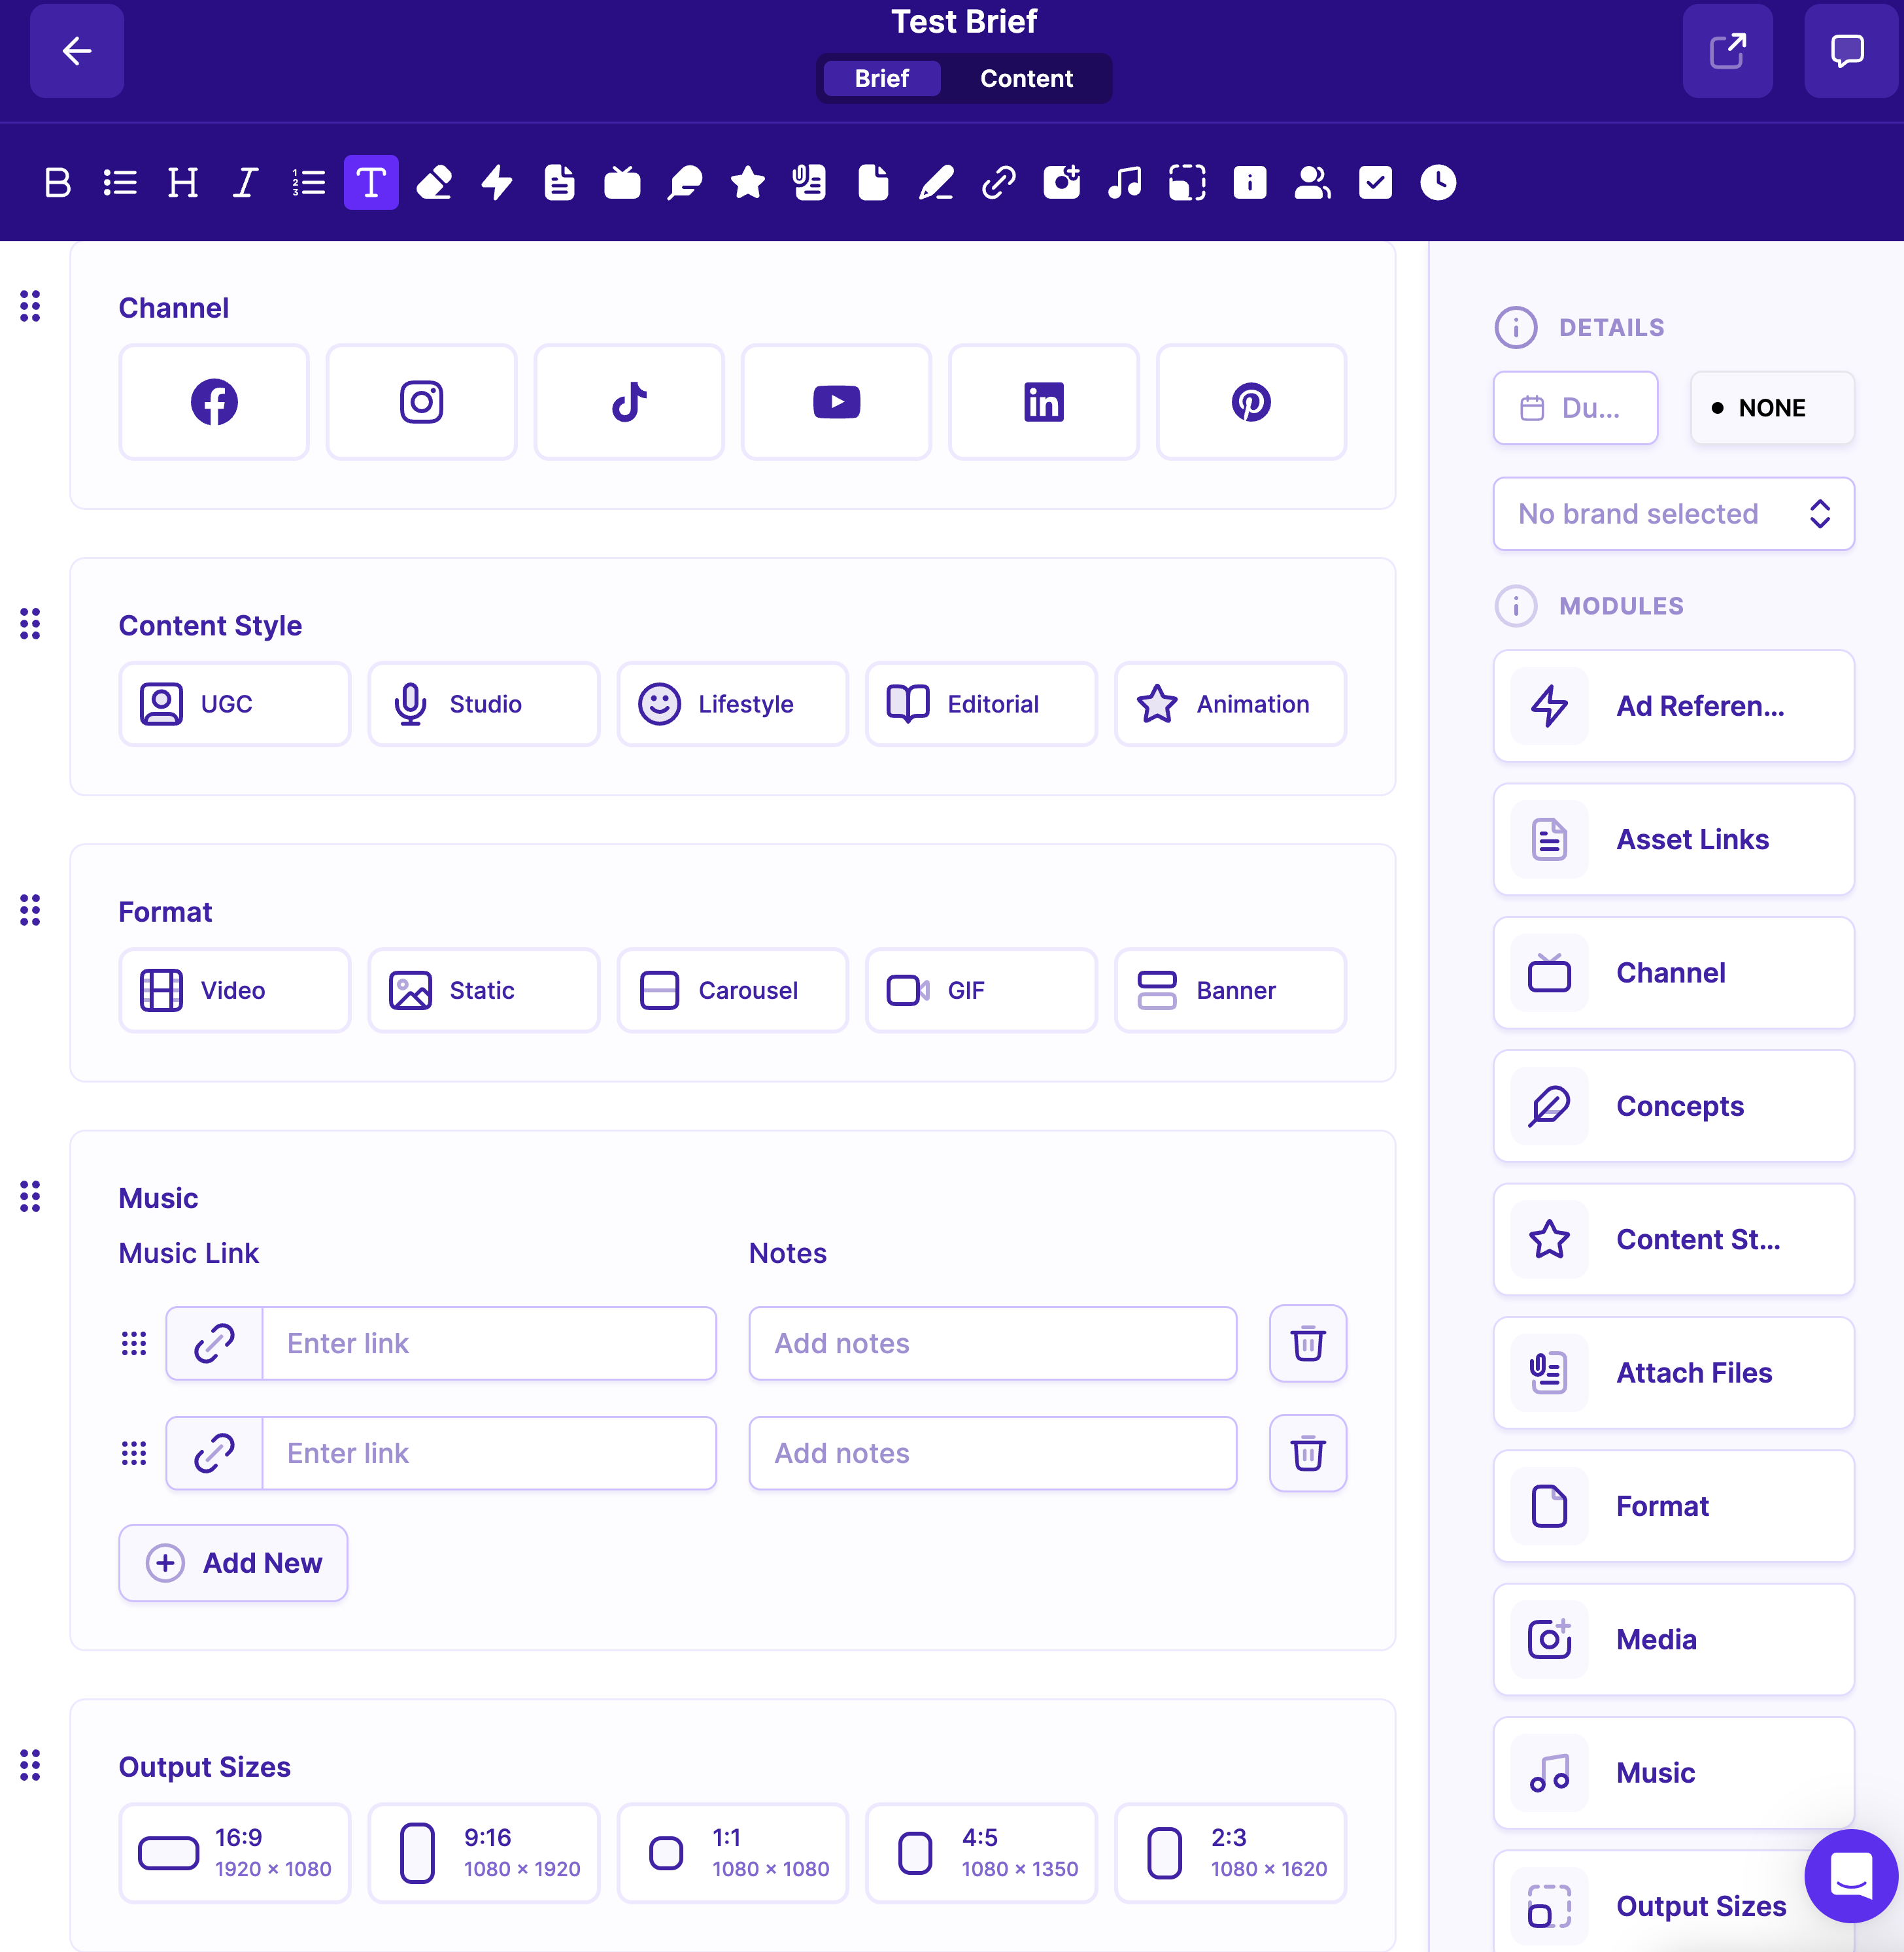Click the clock toolbar icon

(1438, 183)
